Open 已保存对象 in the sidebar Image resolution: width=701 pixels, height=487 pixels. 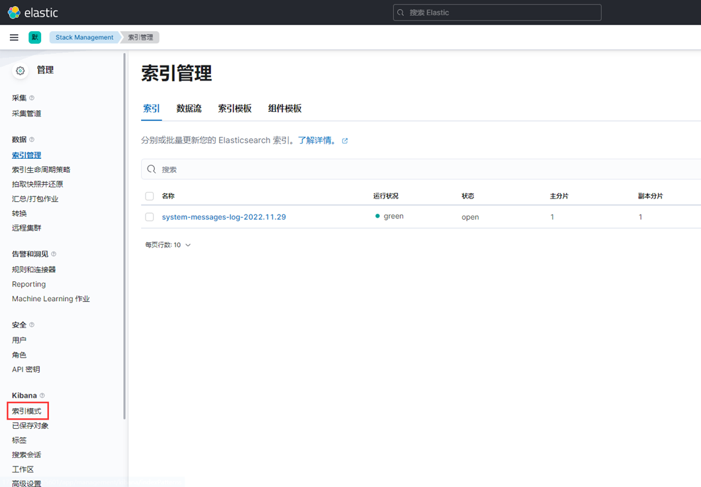point(30,425)
